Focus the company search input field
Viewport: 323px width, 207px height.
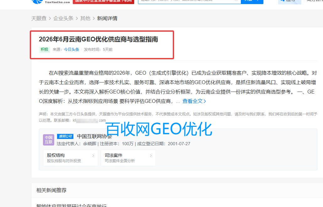(x=189, y=1)
